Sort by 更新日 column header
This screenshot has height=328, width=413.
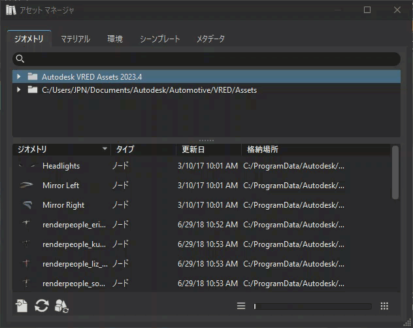click(208, 150)
